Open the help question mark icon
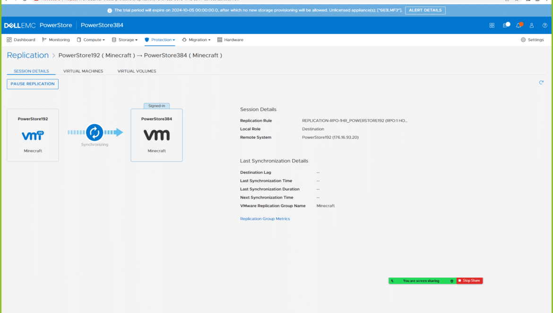 [x=544, y=25]
